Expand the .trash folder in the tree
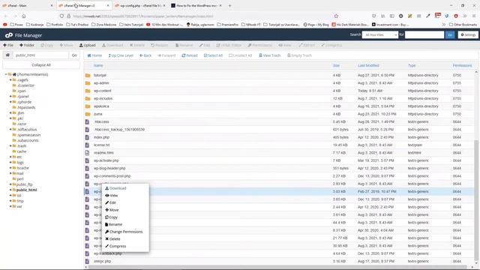This screenshot has width=480, height=270. tap(10, 146)
